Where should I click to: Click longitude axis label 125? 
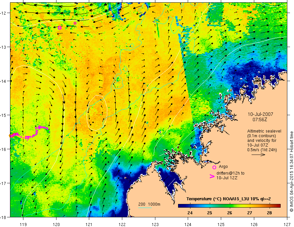(x=221, y=224)
